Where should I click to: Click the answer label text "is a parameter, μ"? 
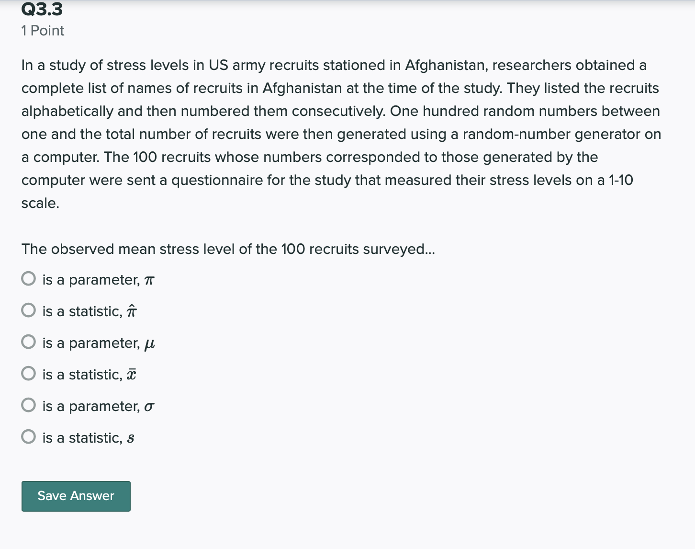click(x=99, y=343)
